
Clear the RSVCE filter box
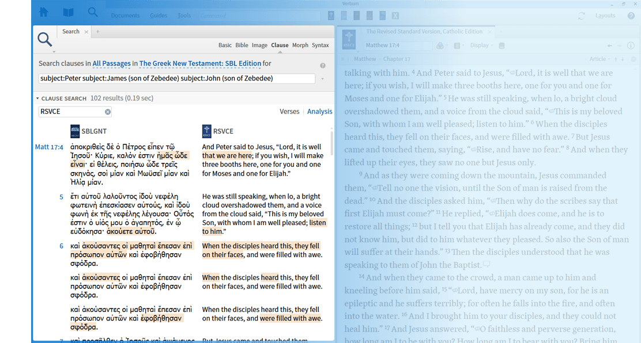point(108,112)
